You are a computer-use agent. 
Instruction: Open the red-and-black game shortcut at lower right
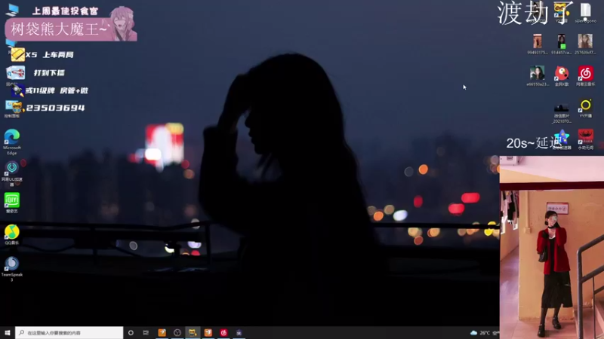tap(586, 139)
